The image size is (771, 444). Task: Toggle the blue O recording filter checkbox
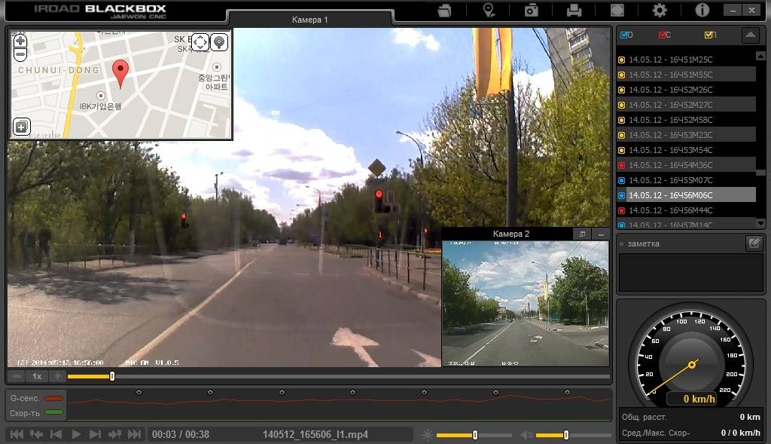tap(626, 35)
